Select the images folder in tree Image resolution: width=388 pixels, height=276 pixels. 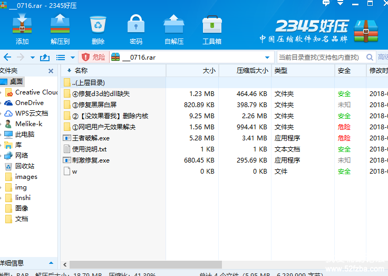click(21, 177)
